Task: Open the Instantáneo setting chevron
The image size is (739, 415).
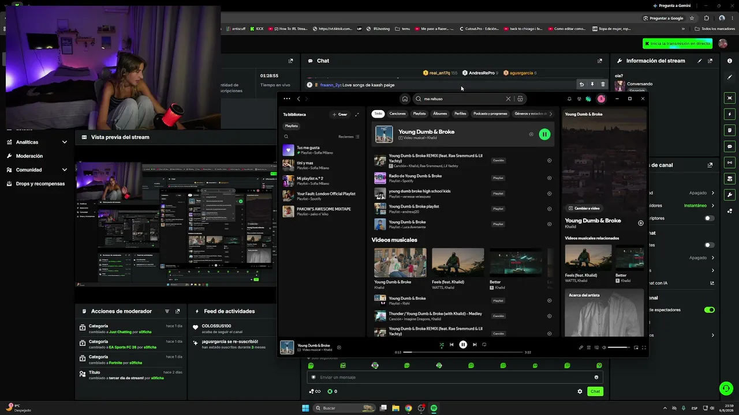Action: tap(713, 206)
